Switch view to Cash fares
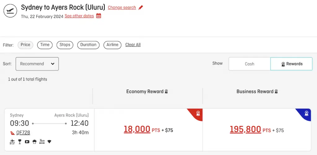317x155 pixels. pos(250,64)
